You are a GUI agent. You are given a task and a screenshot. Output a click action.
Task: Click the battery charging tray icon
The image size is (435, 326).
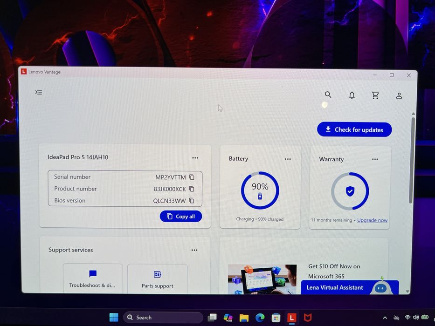point(425,317)
